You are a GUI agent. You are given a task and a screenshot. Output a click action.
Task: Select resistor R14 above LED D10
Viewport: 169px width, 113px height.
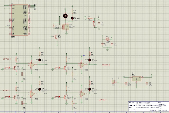coord(90,83)
